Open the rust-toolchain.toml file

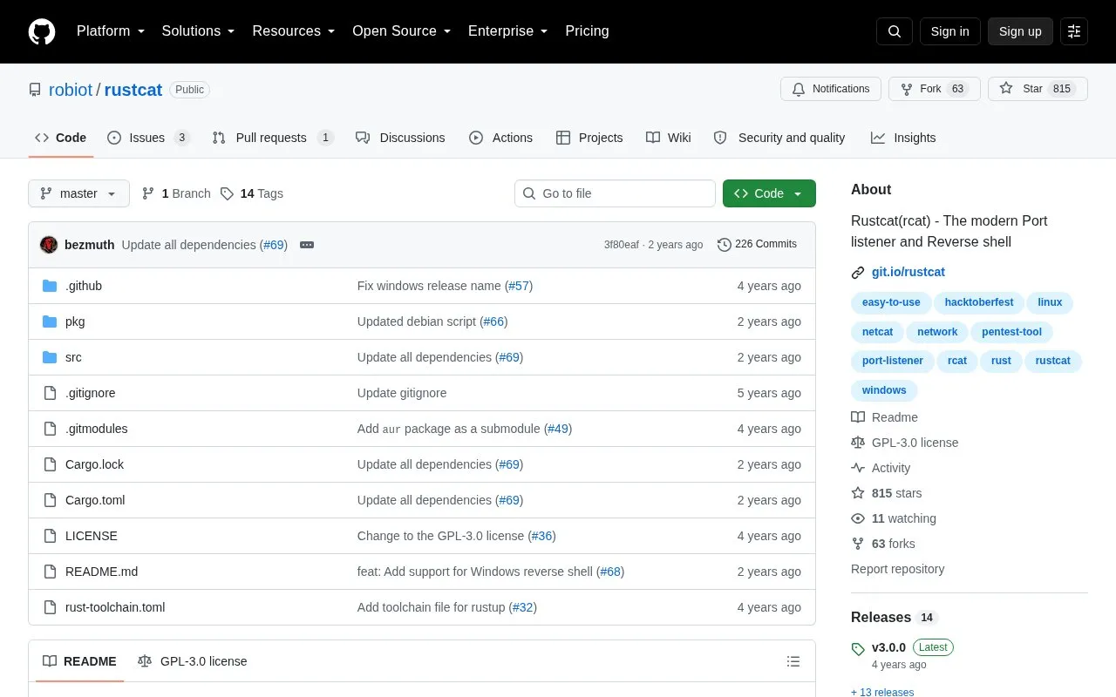115,607
